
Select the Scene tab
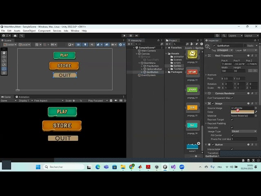tap(7, 40)
